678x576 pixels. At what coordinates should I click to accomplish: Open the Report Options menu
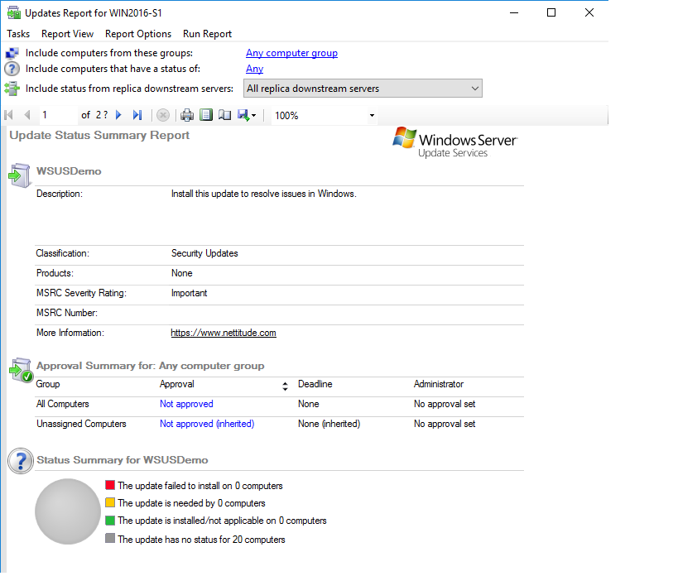click(138, 34)
